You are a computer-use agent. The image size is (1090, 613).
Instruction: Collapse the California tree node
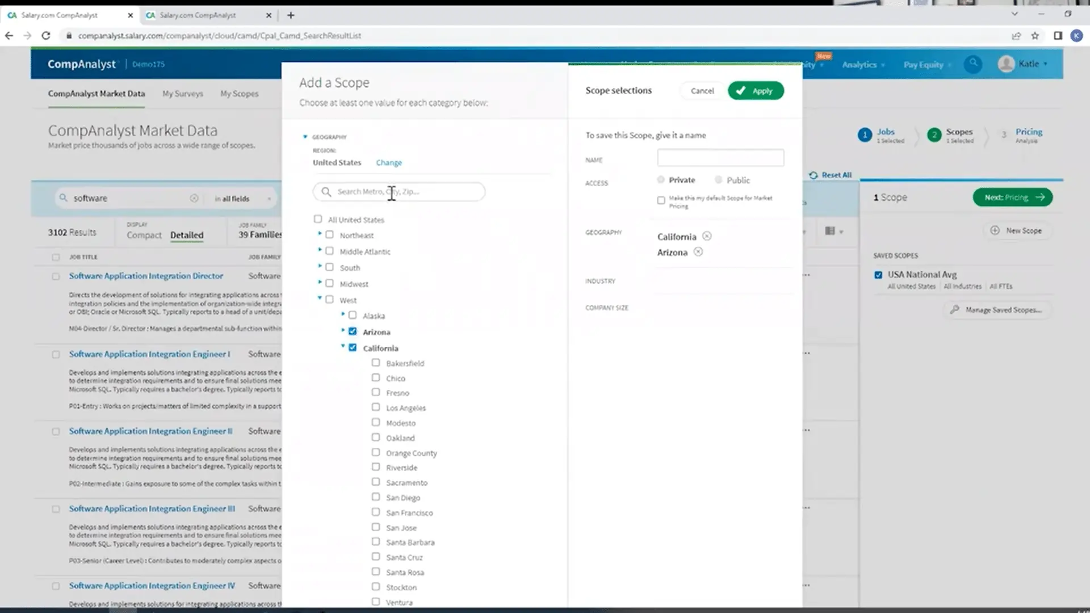pyautogui.click(x=343, y=346)
